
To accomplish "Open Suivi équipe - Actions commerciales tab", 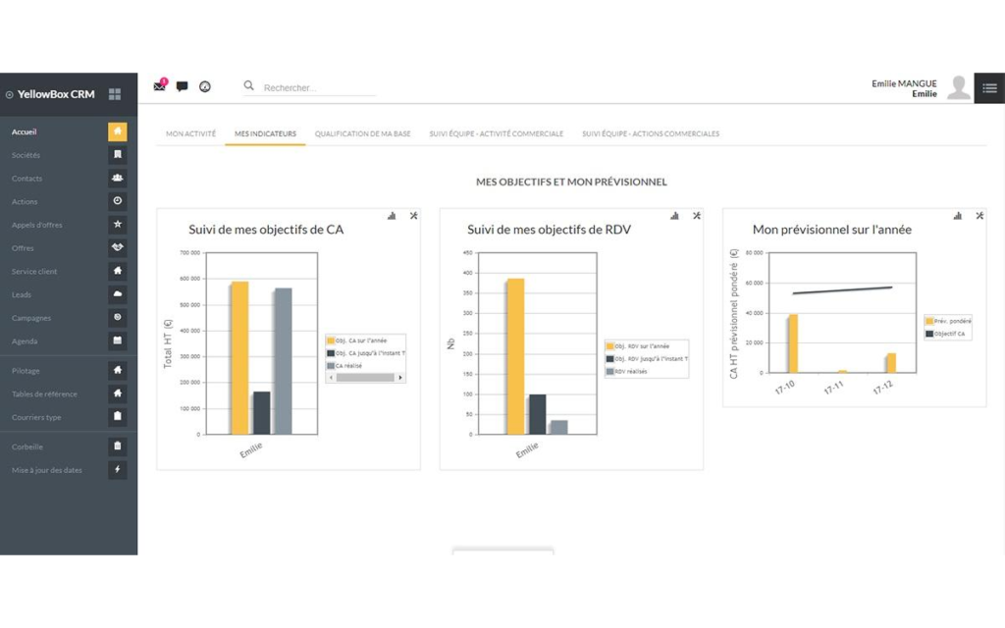I will coord(651,133).
